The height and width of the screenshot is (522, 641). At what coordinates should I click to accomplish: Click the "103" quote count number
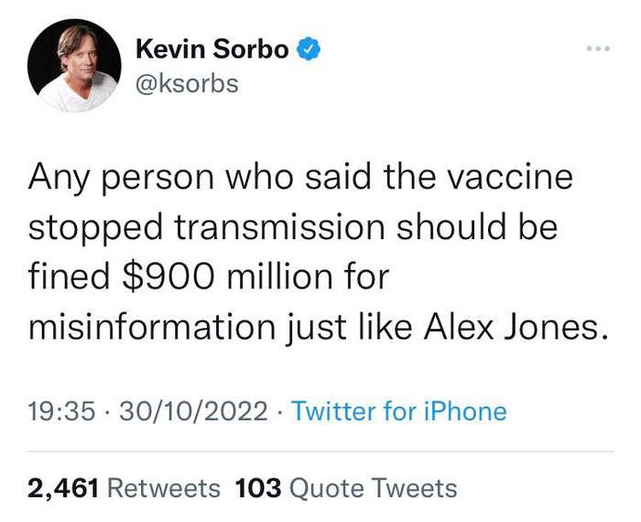coord(257,488)
